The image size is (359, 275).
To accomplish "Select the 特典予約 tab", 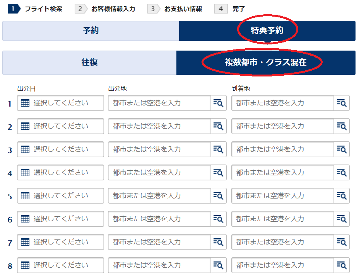I will pos(267,31).
